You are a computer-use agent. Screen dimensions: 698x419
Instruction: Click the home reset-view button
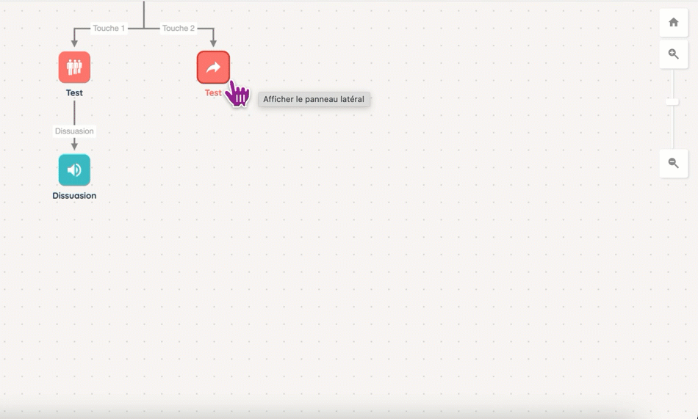point(673,23)
